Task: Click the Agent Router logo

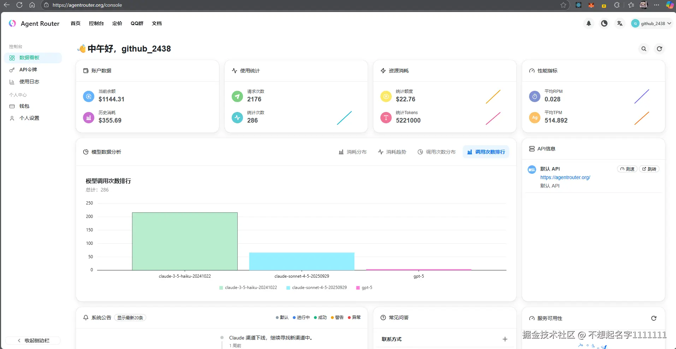Action: (x=34, y=23)
